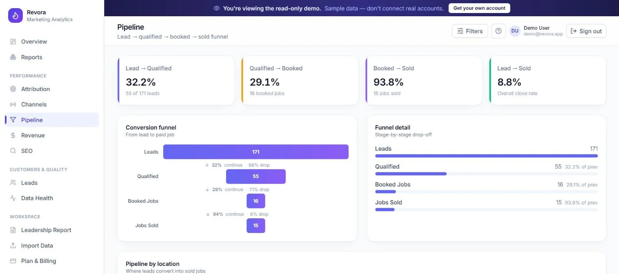The width and height of the screenshot is (619, 274).
Task: Click the Overview grid icon in sidebar
Action: [13, 41]
